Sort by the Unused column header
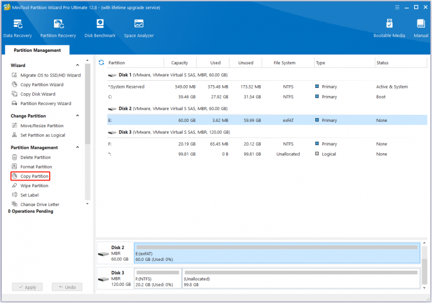Image resolution: width=432 pixels, height=303 pixels. tap(246, 63)
